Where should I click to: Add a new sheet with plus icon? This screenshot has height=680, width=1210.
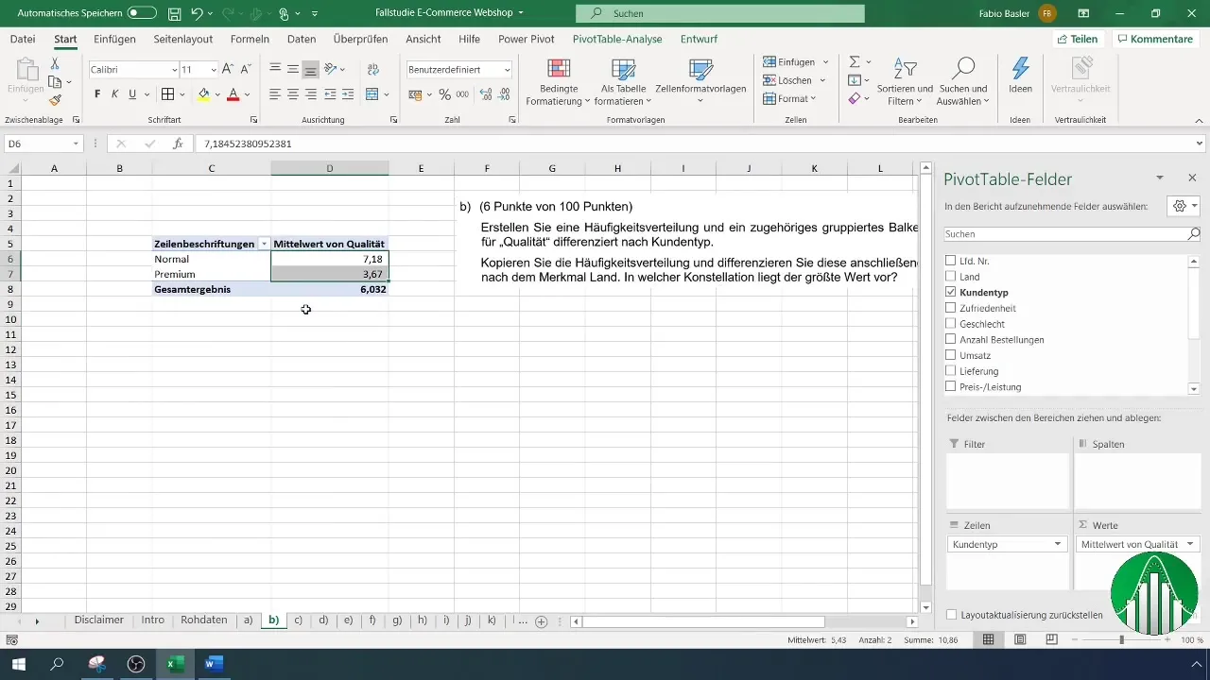click(542, 621)
